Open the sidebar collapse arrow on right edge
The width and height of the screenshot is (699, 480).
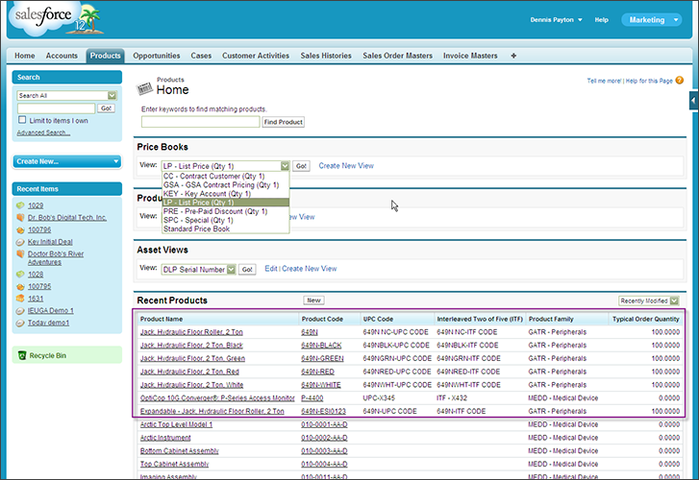point(693,100)
